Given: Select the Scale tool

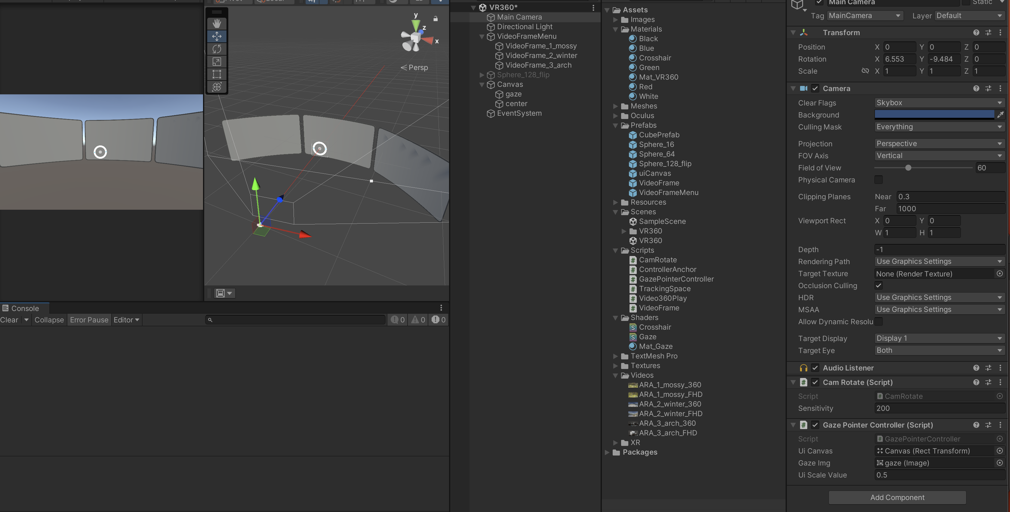Looking at the screenshot, I should click(x=217, y=62).
